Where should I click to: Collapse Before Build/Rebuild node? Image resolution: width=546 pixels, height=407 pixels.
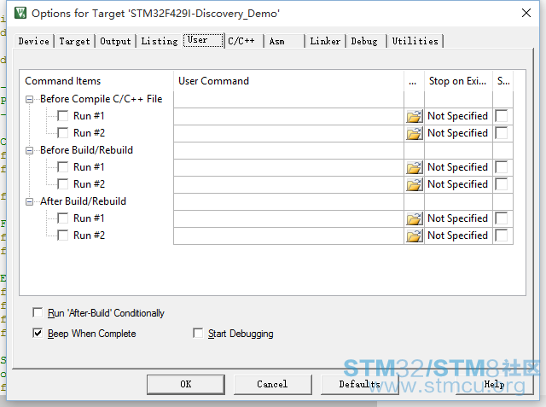coord(30,151)
